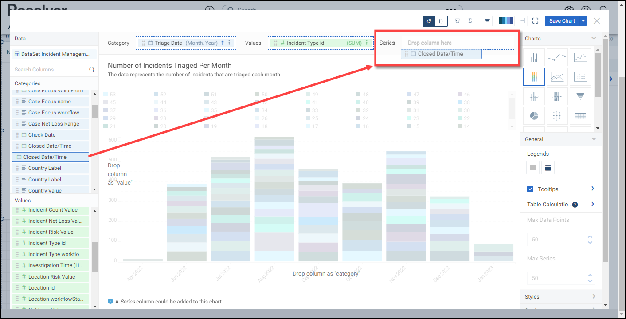Open Triage Date column options menu
This screenshot has width=626, height=319.
pos(229,43)
